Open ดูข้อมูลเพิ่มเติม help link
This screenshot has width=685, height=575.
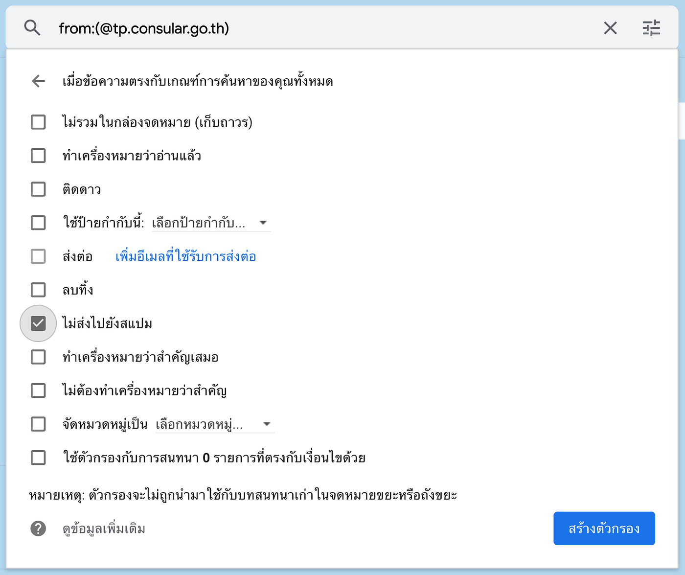(x=104, y=529)
